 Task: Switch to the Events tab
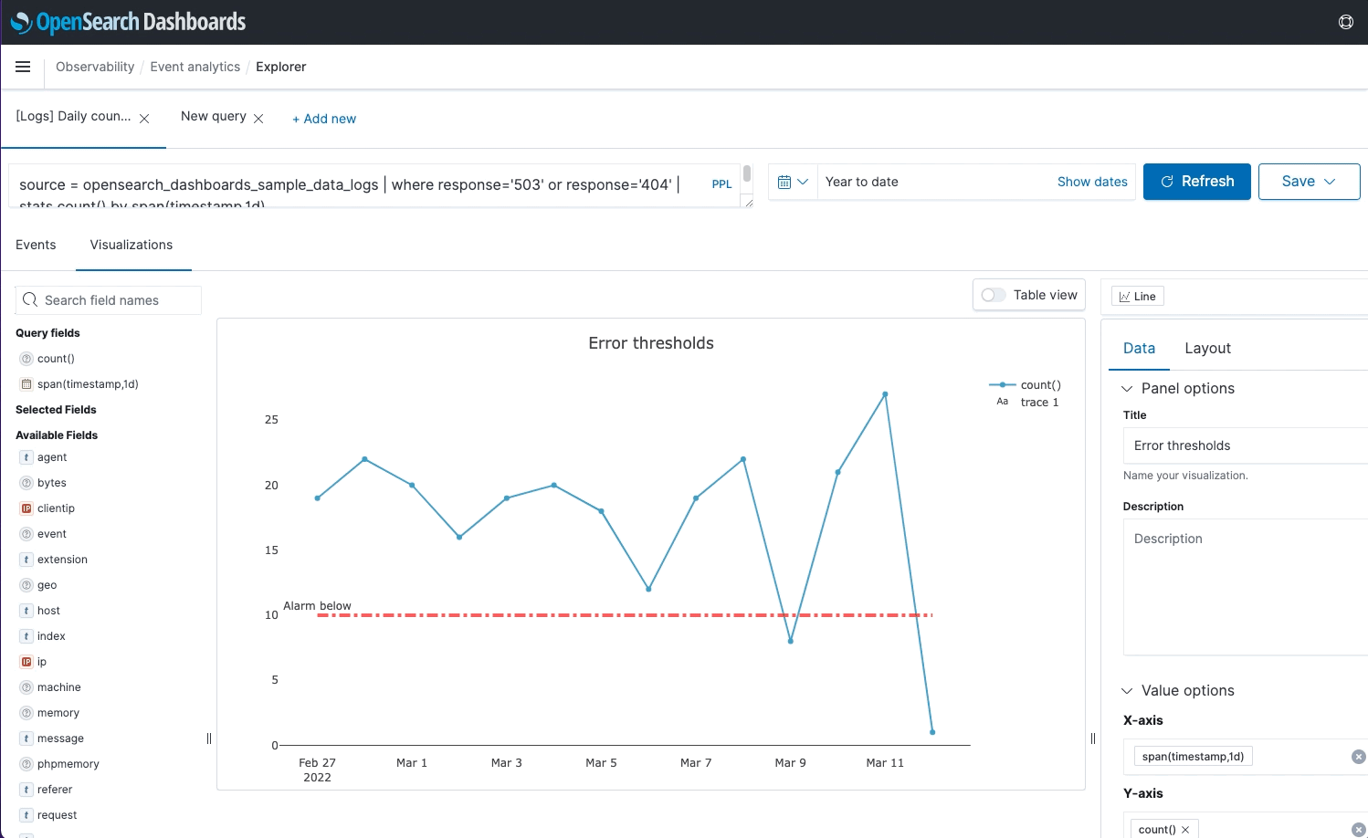pos(36,245)
